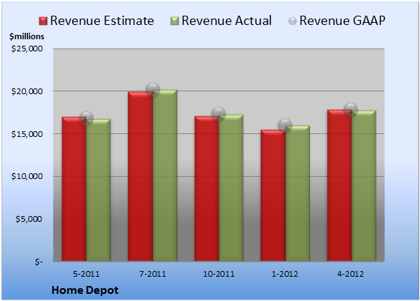Viewport: 420px width, 301px height.
Task: Click the $millions axis title
Action: pos(26,36)
